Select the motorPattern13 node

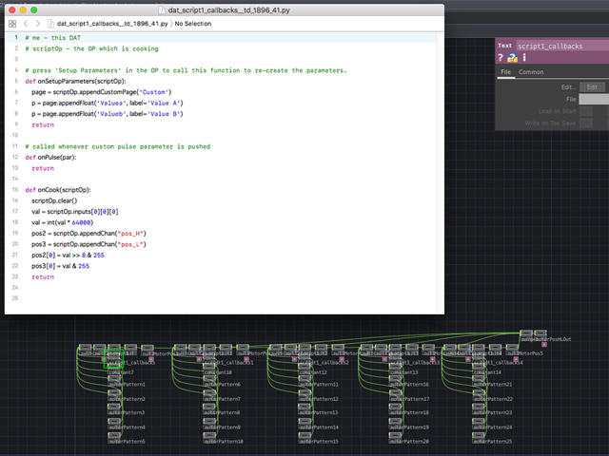[304, 408]
